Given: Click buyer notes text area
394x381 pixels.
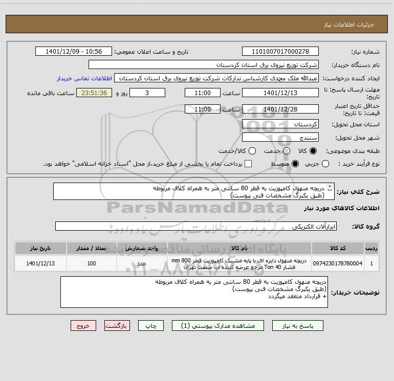Looking at the screenshot, I should pos(194,292).
